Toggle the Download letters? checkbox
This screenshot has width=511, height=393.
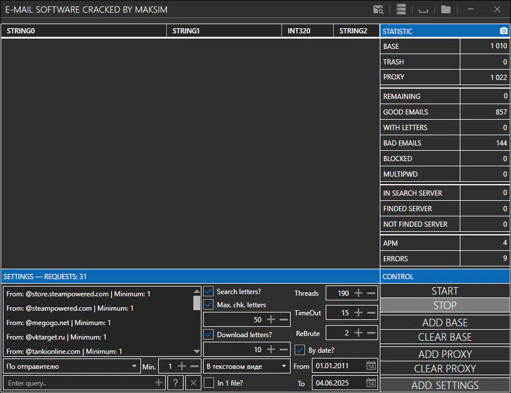208,334
